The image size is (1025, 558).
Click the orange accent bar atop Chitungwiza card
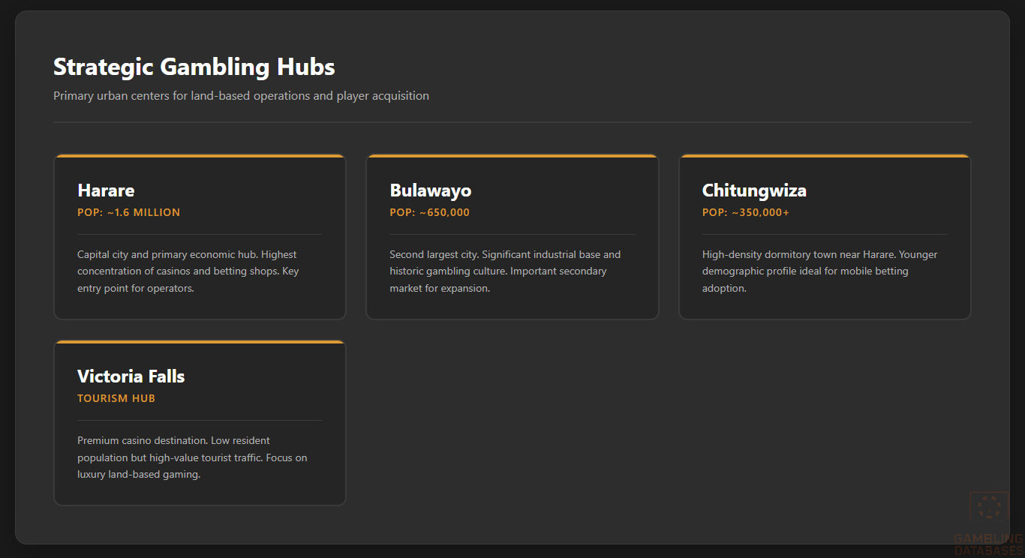(x=825, y=156)
